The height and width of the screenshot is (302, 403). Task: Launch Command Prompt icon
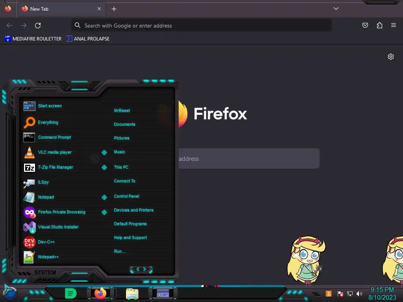(29, 137)
